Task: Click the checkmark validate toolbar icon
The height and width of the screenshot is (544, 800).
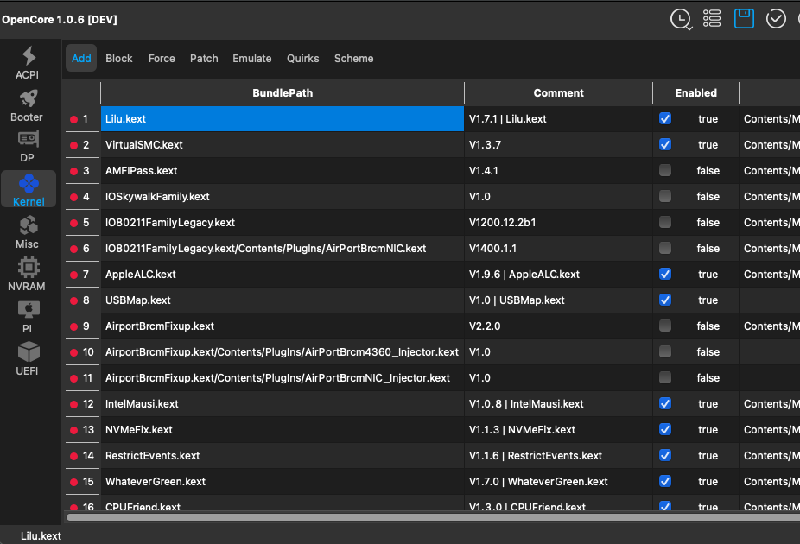Action: pyautogui.click(x=776, y=19)
